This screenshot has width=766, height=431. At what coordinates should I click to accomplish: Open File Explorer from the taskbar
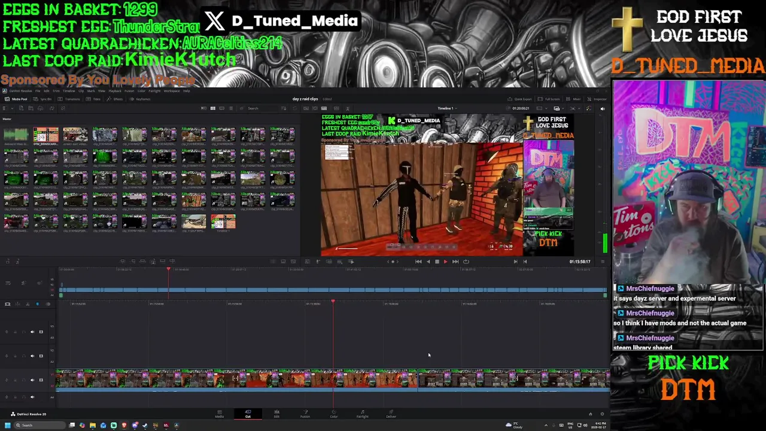[x=93, y=425]
